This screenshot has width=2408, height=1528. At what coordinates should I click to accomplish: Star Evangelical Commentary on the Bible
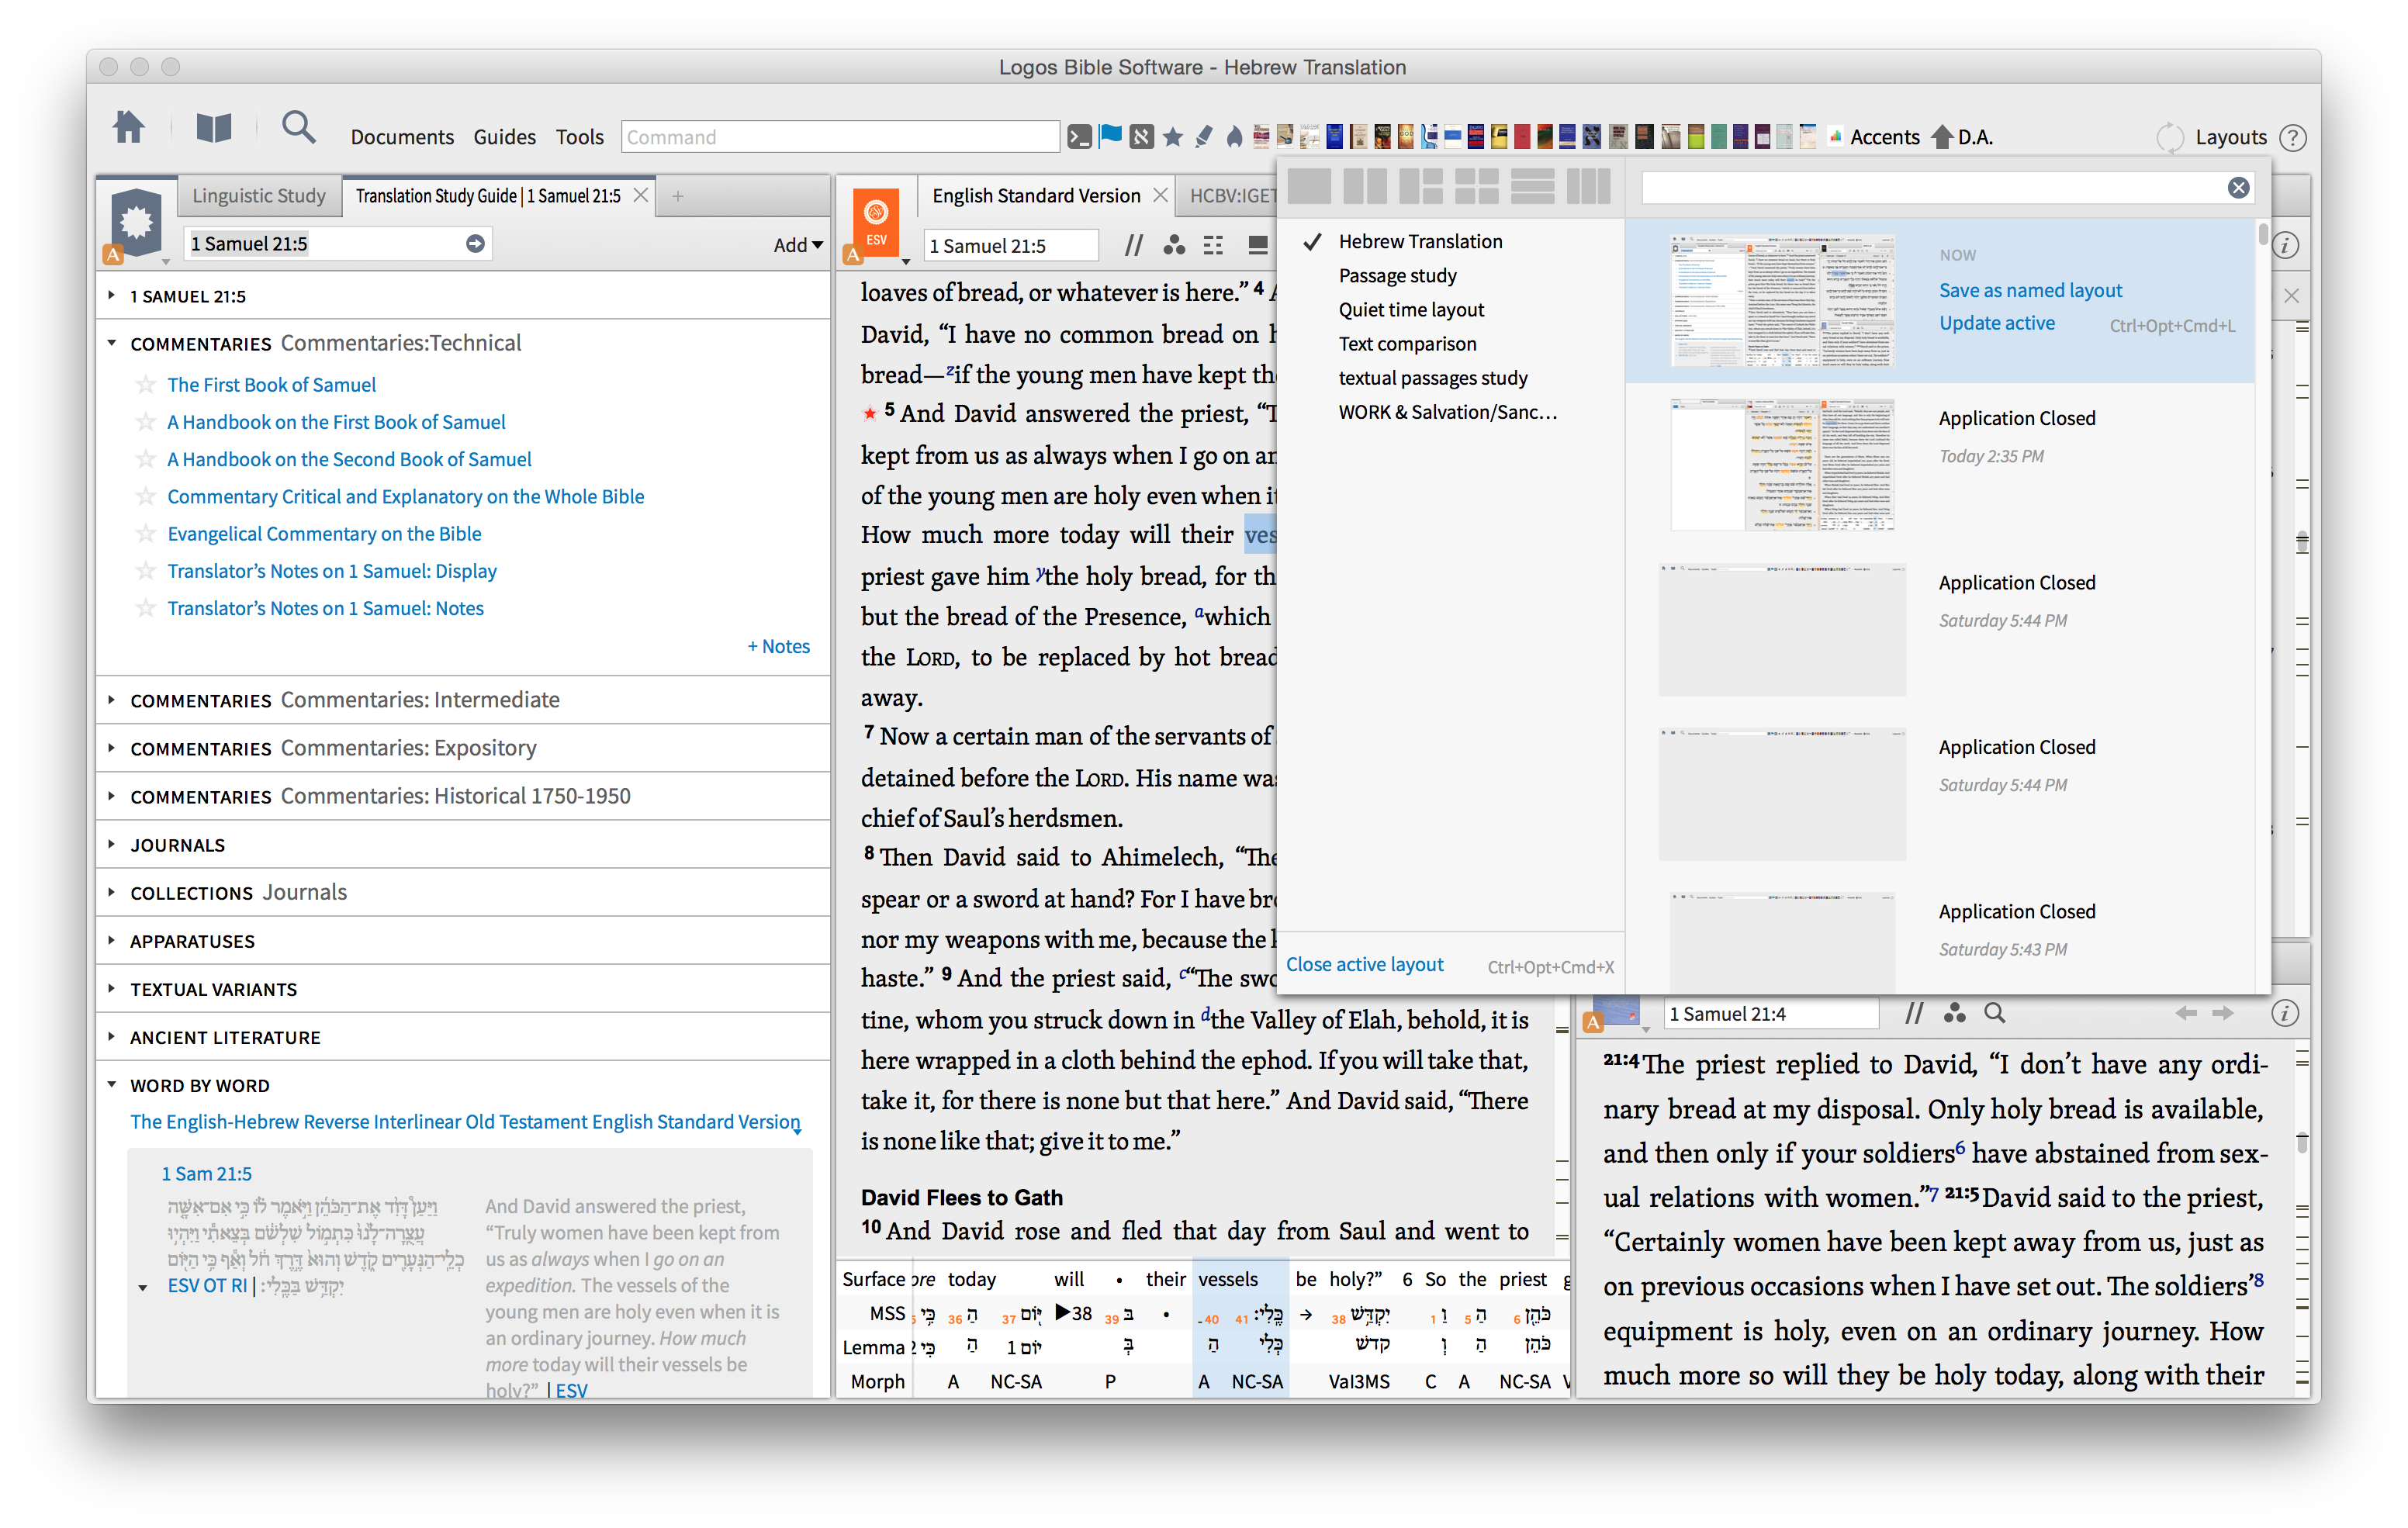(x=146, y=534)
